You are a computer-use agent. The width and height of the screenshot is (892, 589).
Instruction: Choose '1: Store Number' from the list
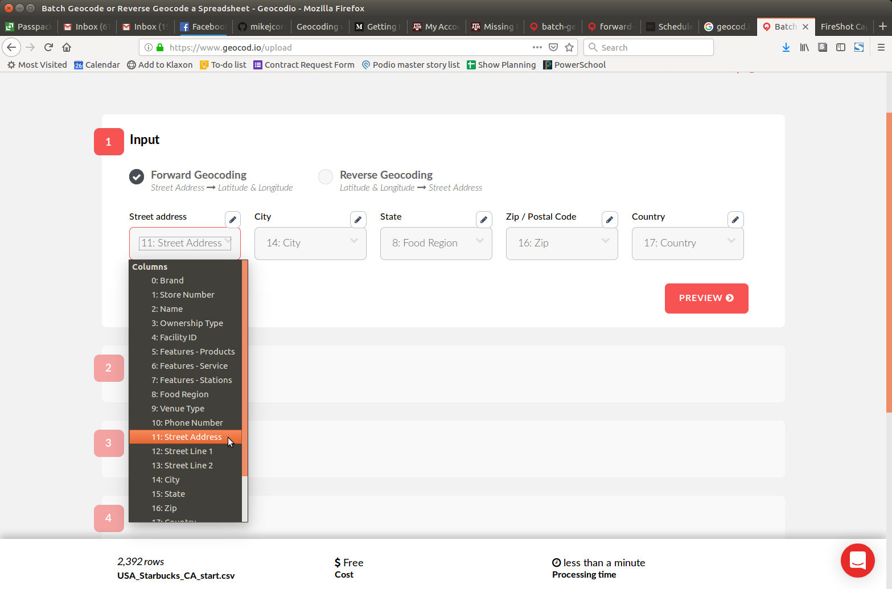[186, 295]
